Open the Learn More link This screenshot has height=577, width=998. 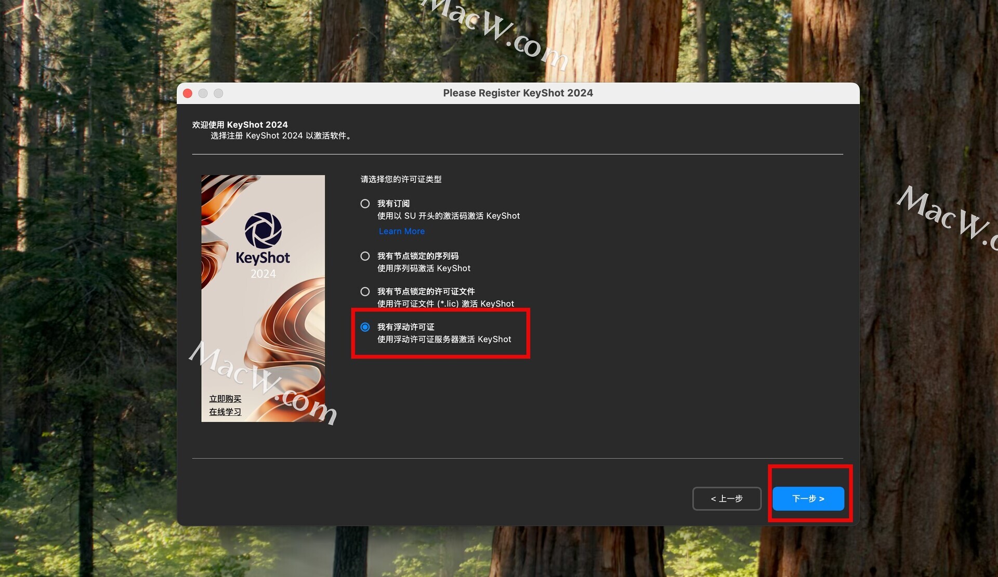click(x=402, y=231)
